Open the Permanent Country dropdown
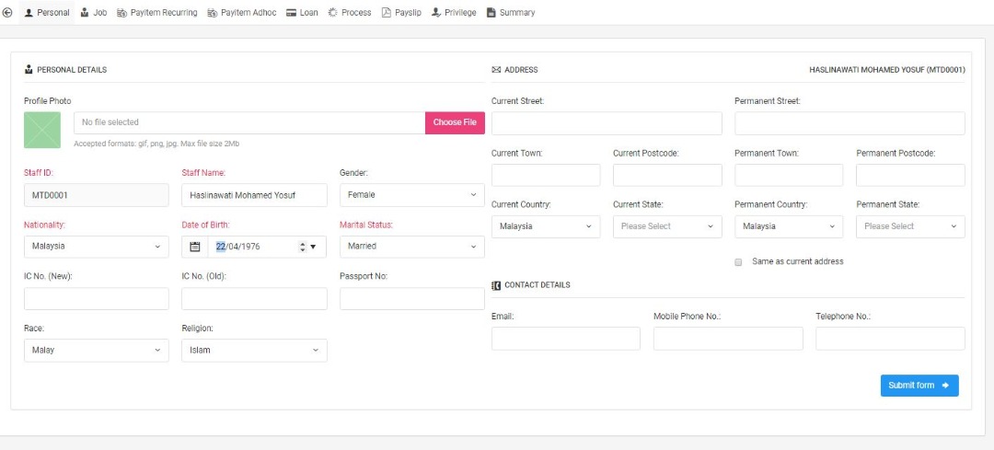 click(x=790, y=227)
